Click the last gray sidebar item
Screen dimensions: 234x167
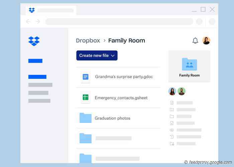pos(39,101)
